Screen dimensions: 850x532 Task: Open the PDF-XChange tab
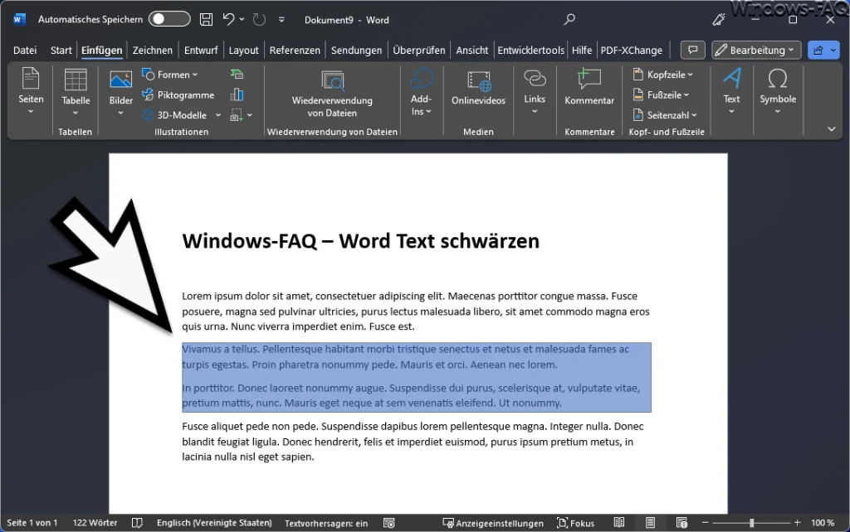click(x=631, y=50)
